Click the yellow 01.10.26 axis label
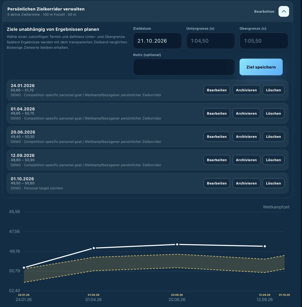 point(284,295)
